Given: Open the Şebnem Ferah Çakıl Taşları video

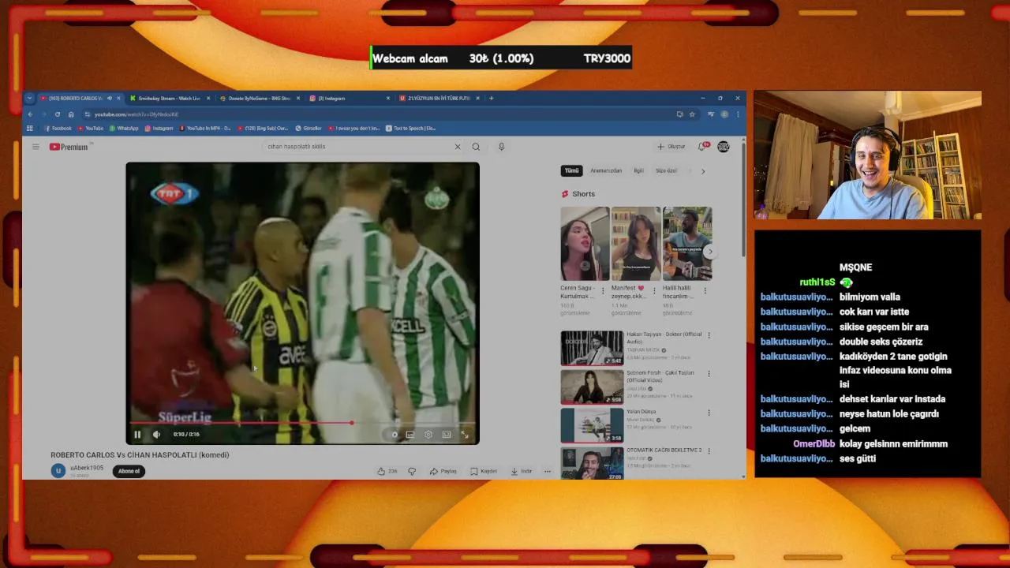Looking at the screenshot, I should 592,387.
